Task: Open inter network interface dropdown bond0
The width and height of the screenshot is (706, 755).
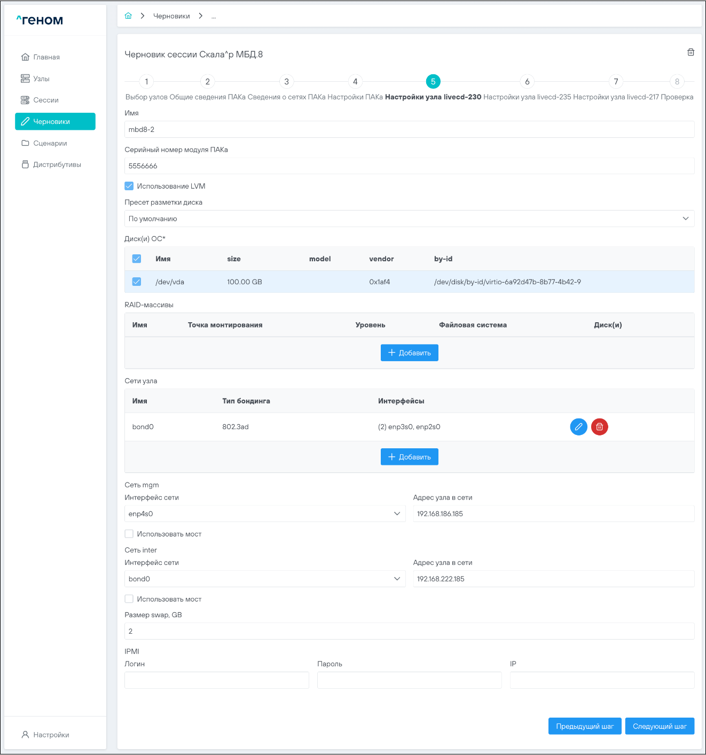Action: point(265,579)
